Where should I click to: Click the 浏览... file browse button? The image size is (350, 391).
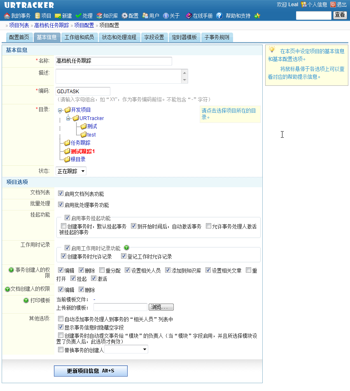[161, 307]
